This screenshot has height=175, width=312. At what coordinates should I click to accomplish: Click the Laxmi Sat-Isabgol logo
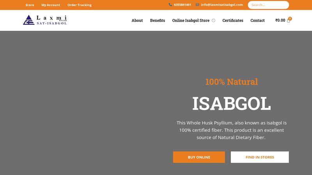coord(45,20)
